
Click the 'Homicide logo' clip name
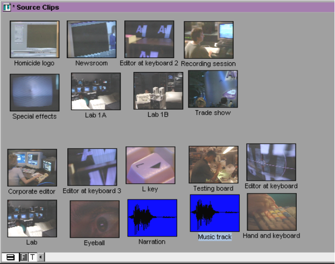[34, 63]
